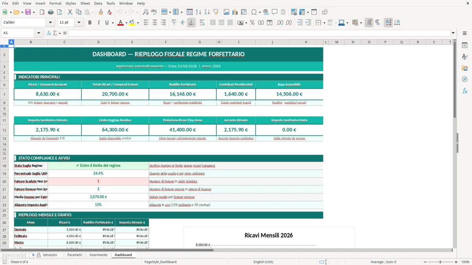Click the zoom slider handle

pos(440,262)
